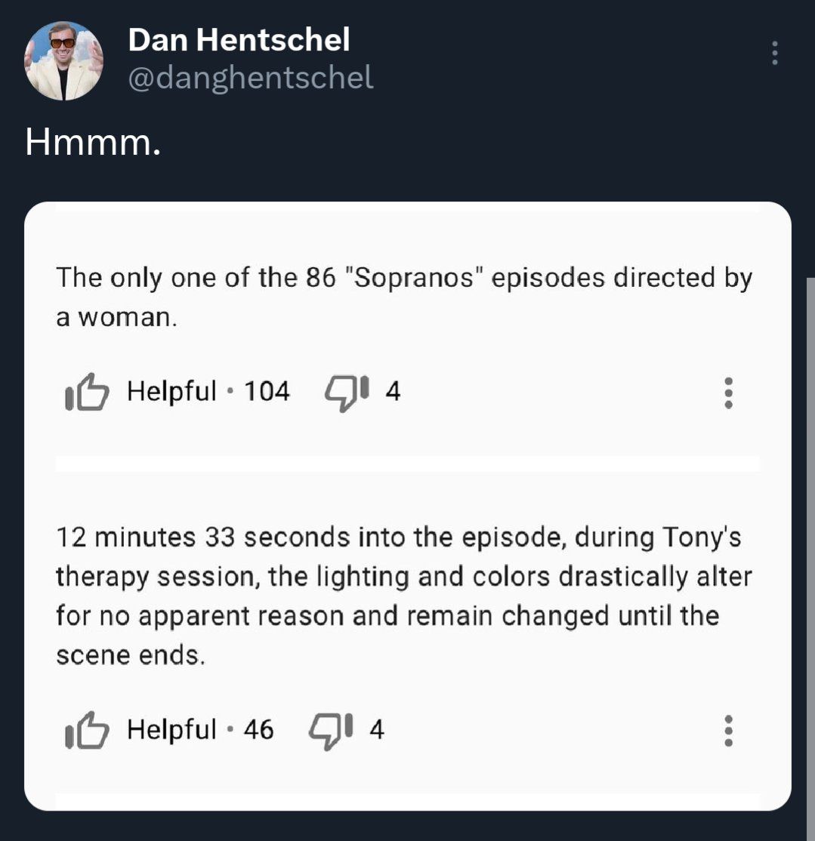Open options for the lighting trivia item
The width and height of the screenshot is (815, 841).
click(x=728, y=730)
